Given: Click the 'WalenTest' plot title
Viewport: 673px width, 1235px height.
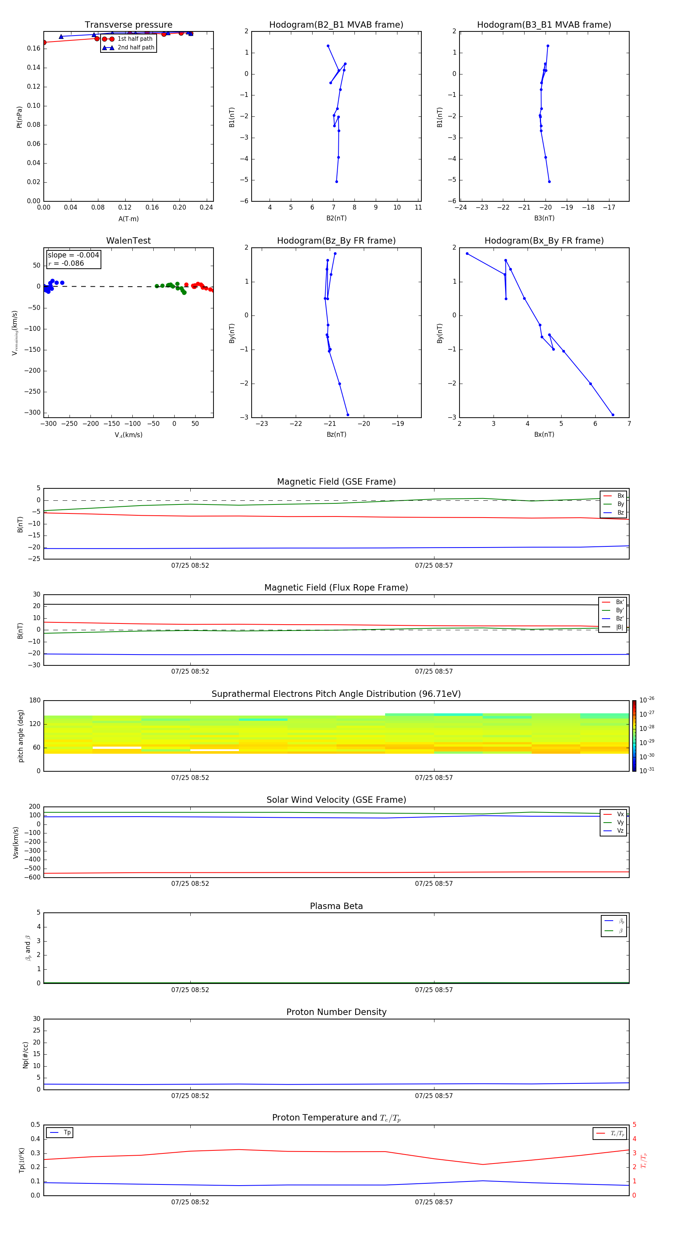Looking at the screenshot, I should (x=128, y=241).
